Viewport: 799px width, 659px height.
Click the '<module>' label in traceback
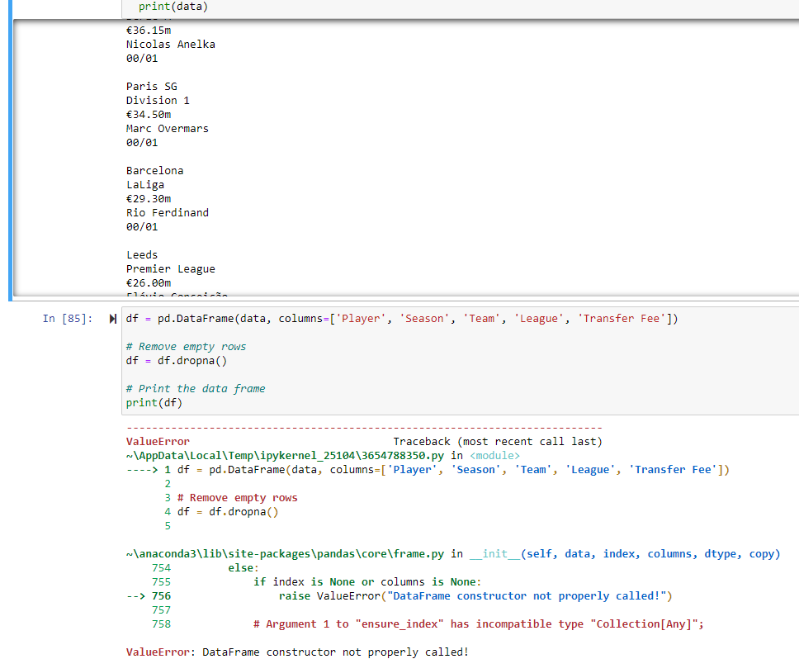pyautogui.click(x=494, y=456)
